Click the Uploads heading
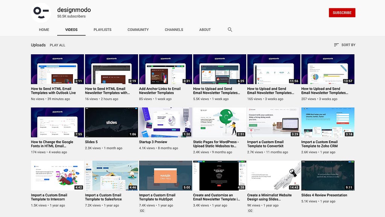This screenshot has width=385, height=217. click(38, 45)
